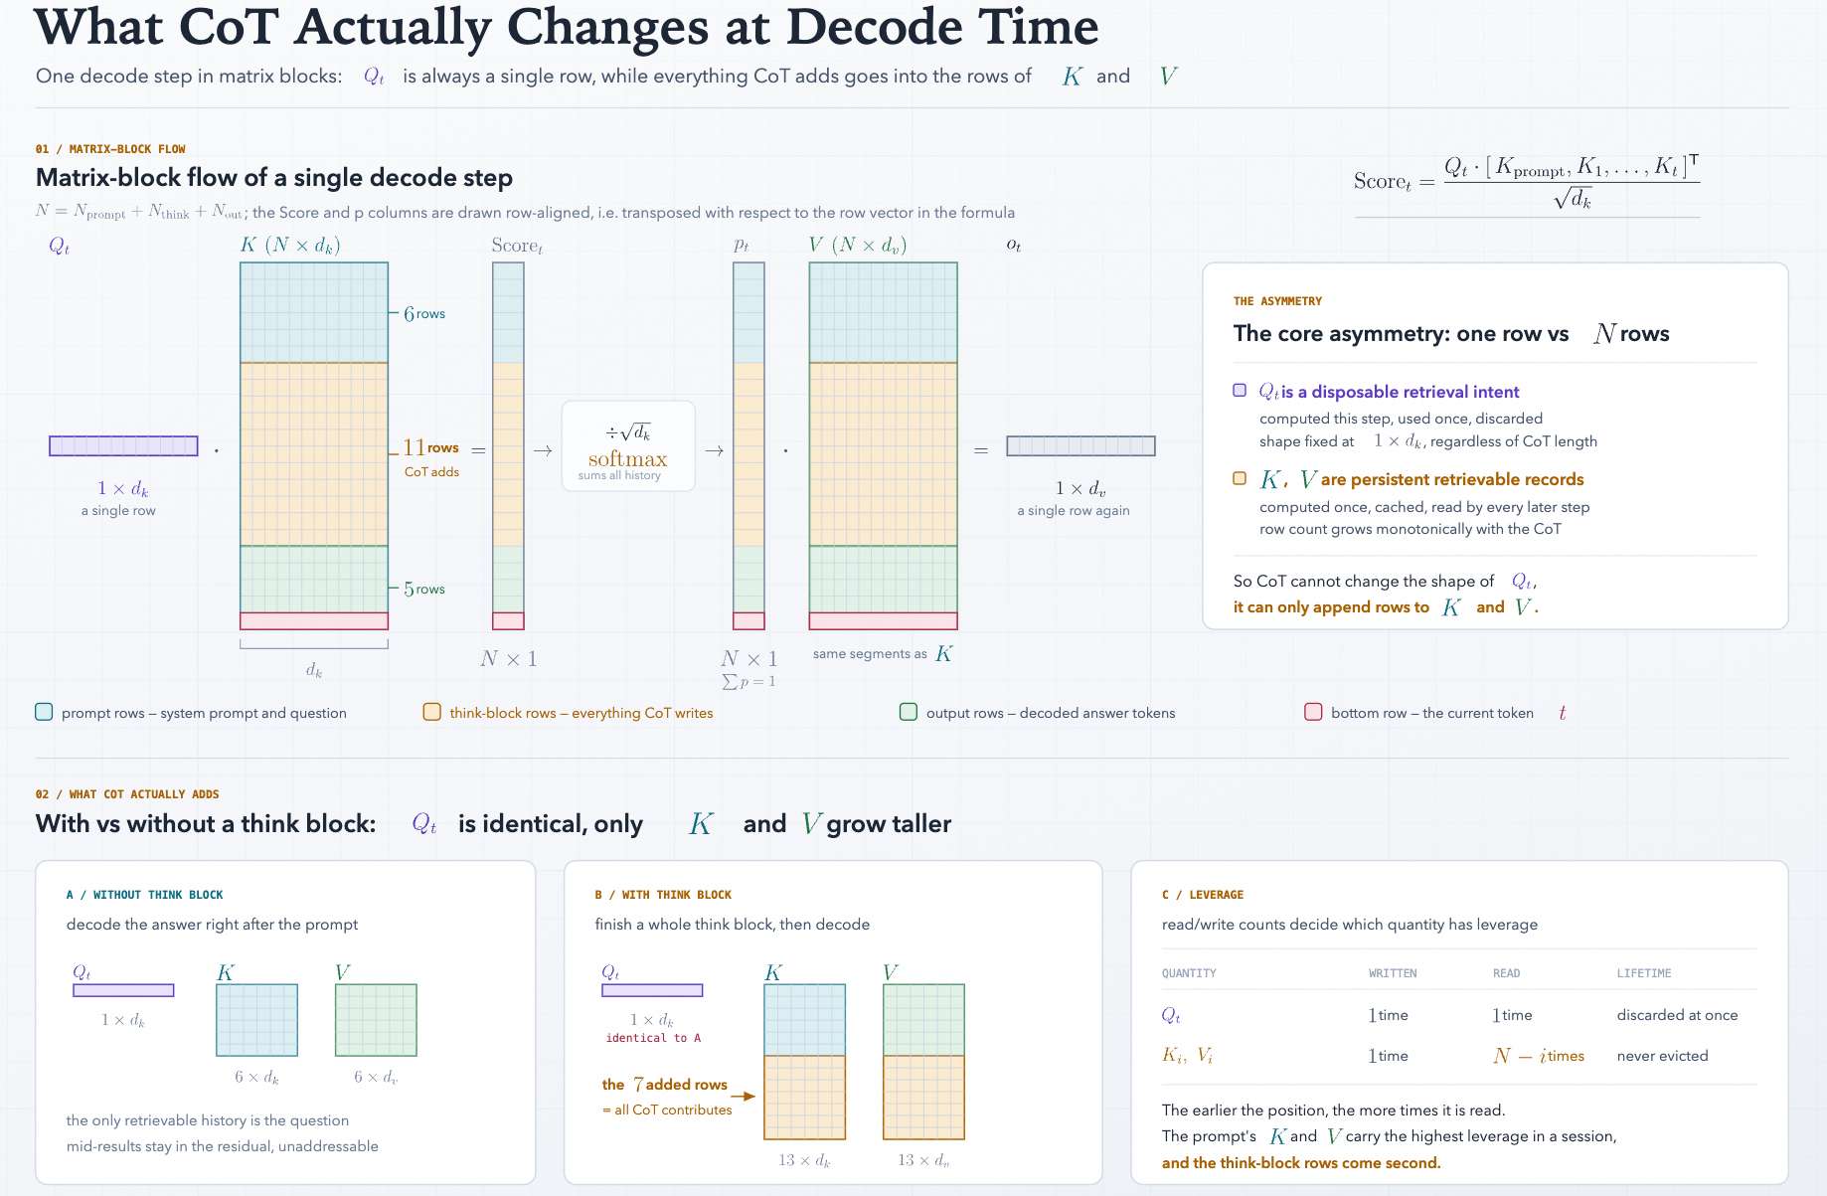Select the purple Qt row vector block
This screenshot has width=1827, height=1196.
pyautogui.click(x=123, y=446)
